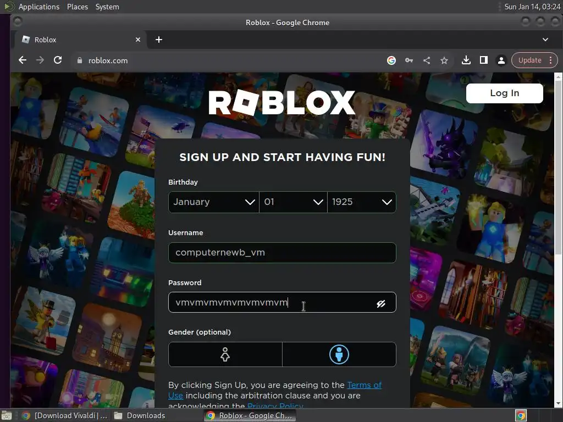Click the browser forward arrow

point(40,60)
